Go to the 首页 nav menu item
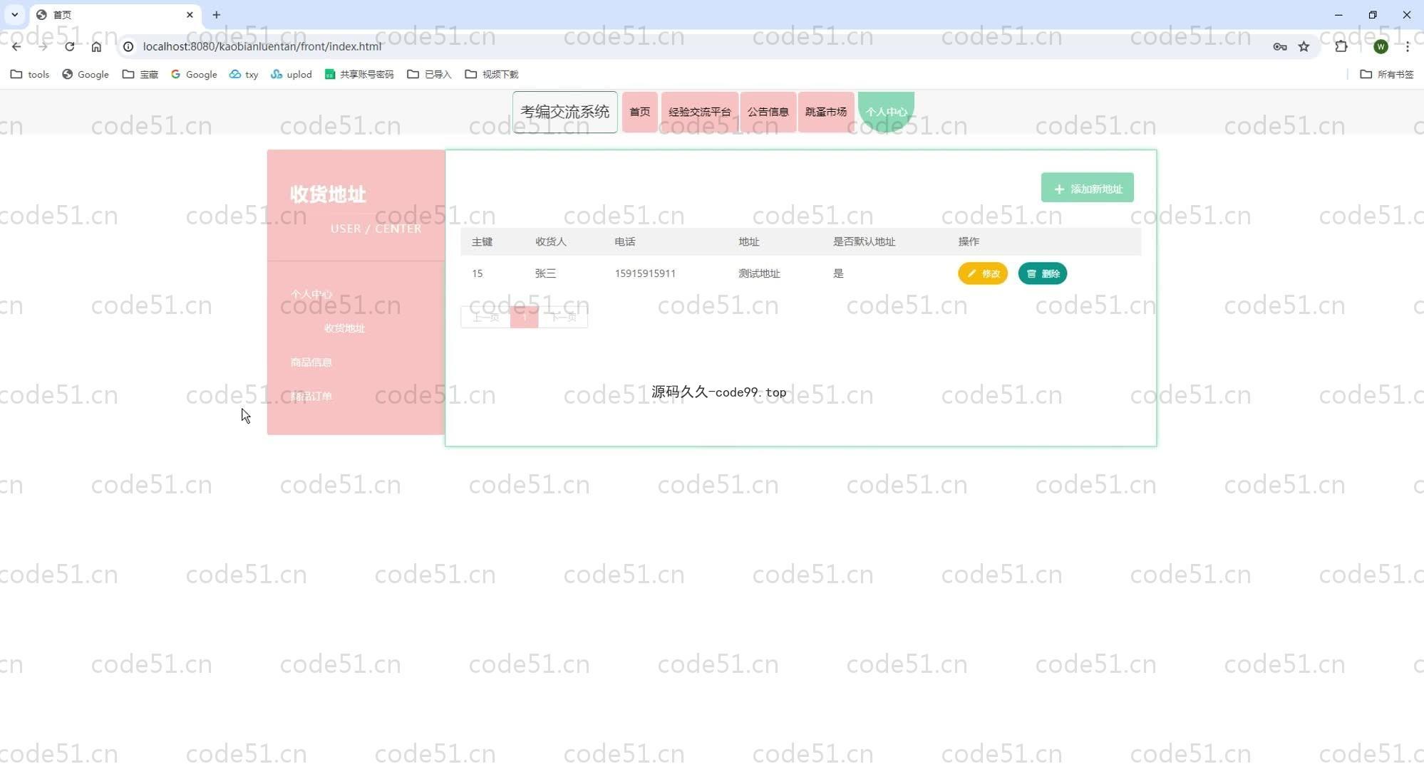This screenshot has height=769, width=1424. (640, 112)
